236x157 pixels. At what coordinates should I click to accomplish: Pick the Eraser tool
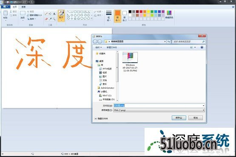click(x=46, y=19)
